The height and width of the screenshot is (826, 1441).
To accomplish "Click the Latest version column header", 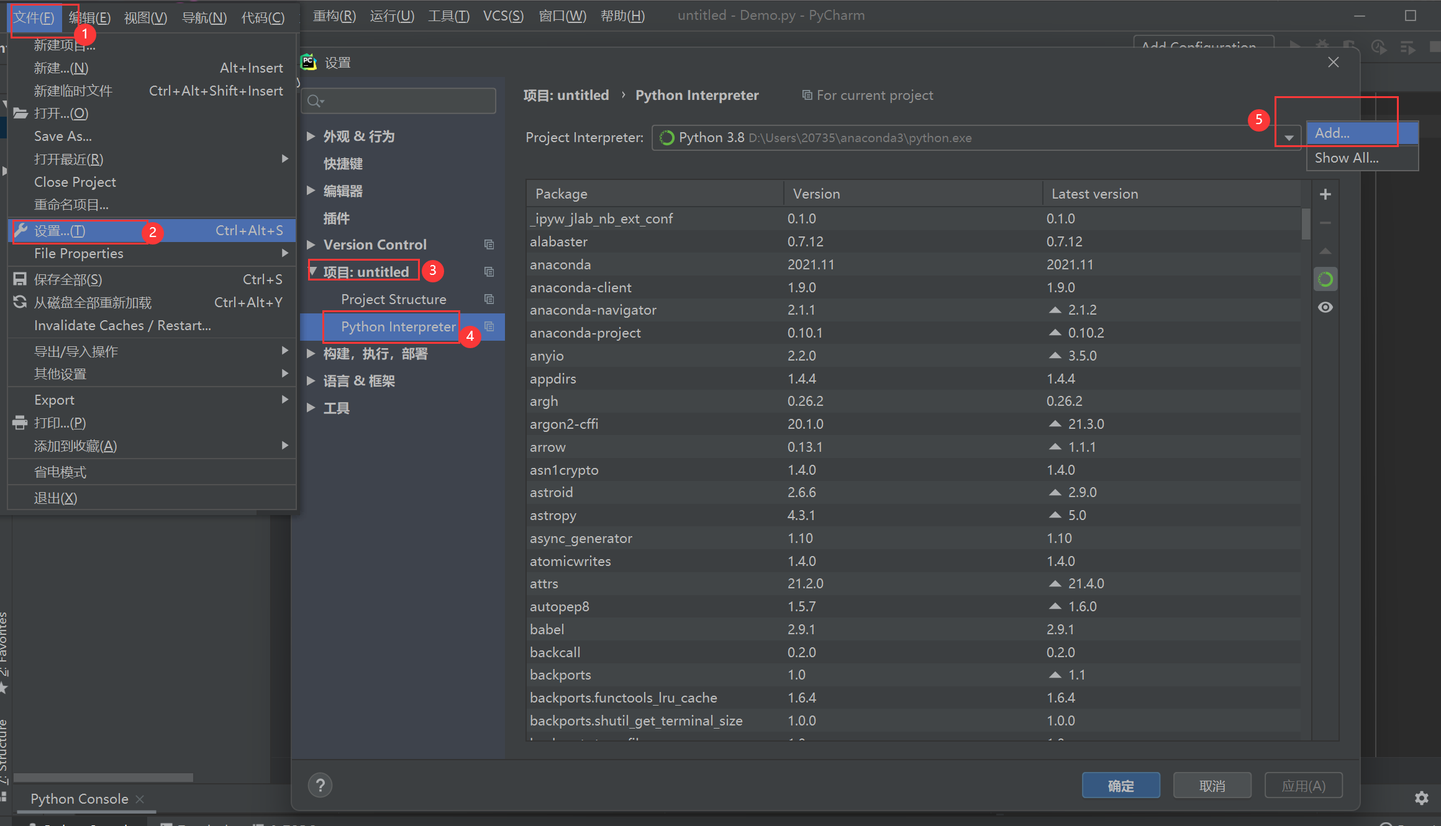I will [1171, 194].
